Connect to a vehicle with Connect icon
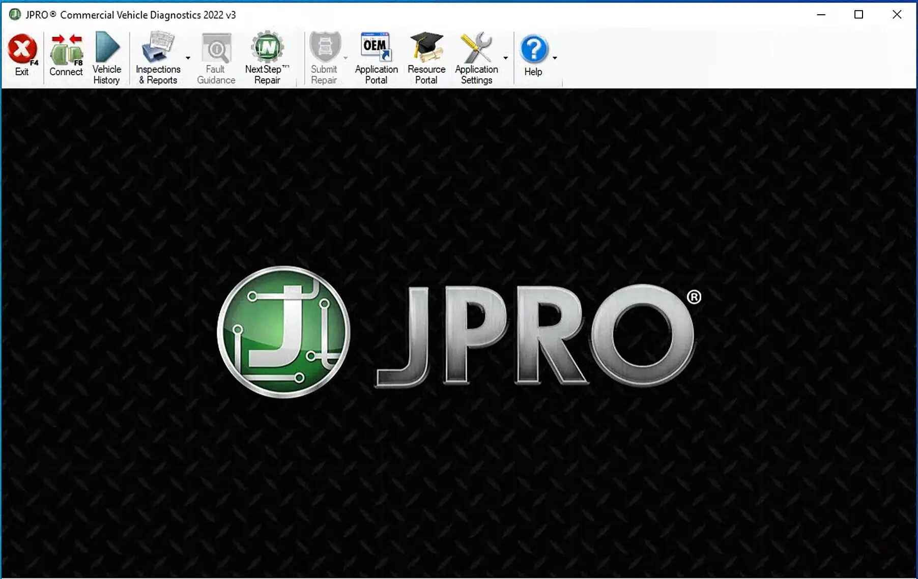The height and width of the screenshot is (579, 918). click(x=66, y=50)
